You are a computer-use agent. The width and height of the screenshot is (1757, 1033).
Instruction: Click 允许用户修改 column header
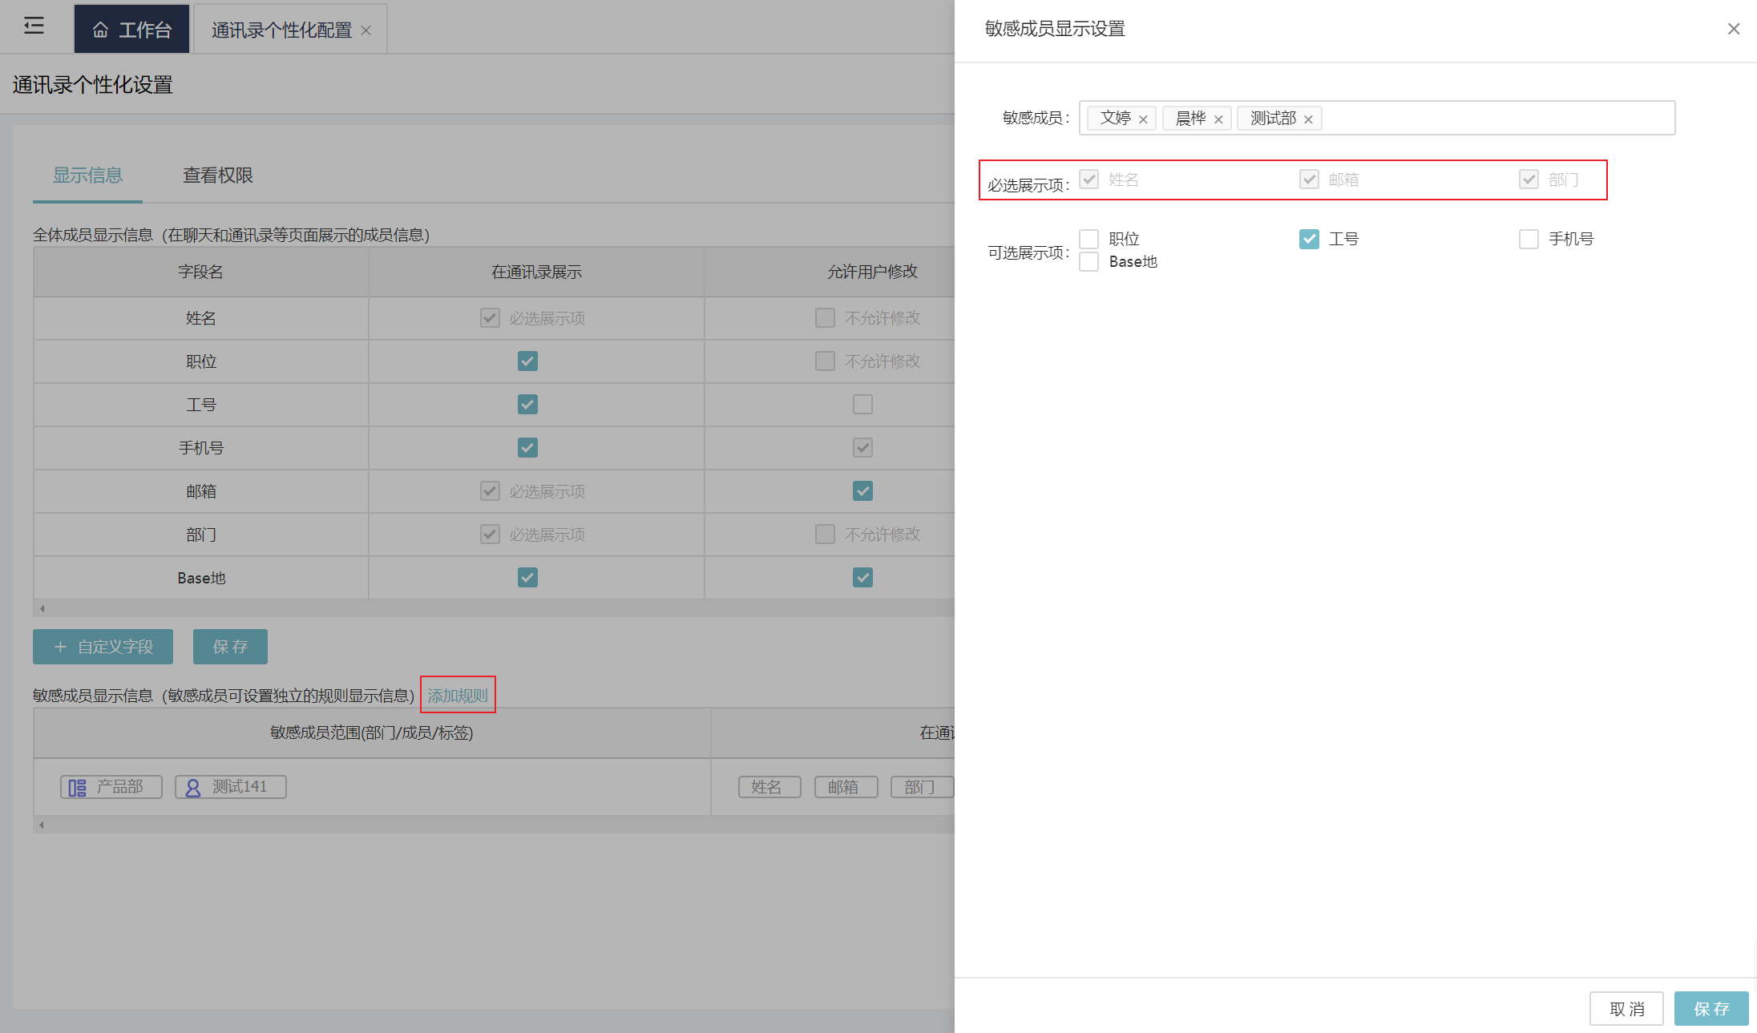point(872,272)
